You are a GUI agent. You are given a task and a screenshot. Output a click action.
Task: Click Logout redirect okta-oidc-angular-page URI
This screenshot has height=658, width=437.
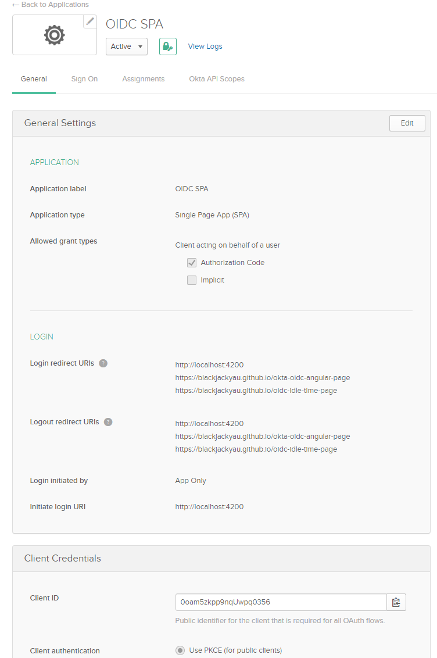tap(263, 437)
